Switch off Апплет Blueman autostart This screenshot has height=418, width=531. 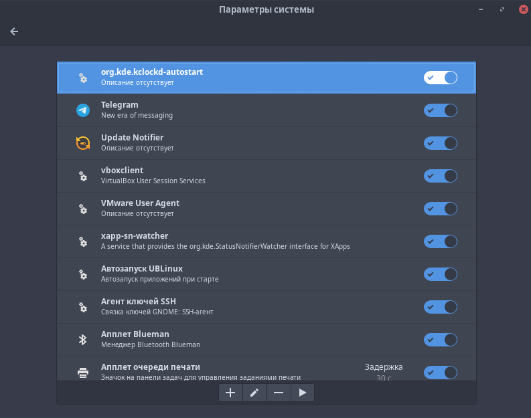click(440, 340)
